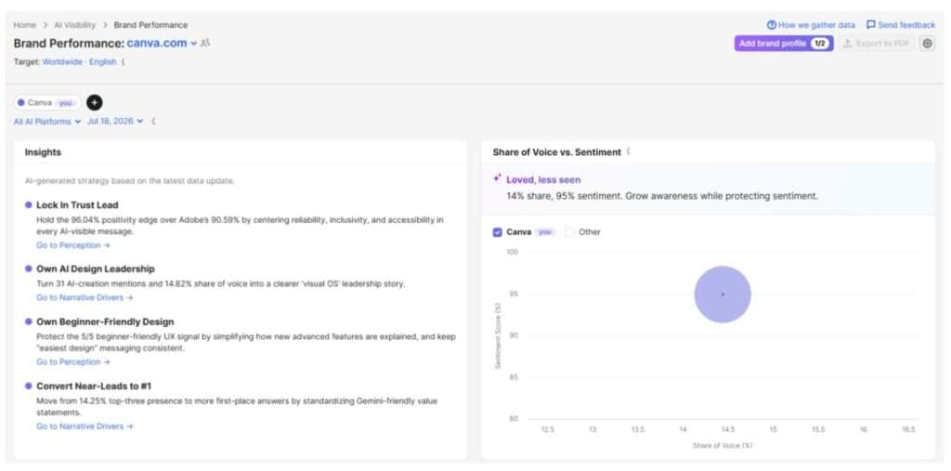Click info icon beside Share of Voice title
951x471 pixels.
coord(629,151)
